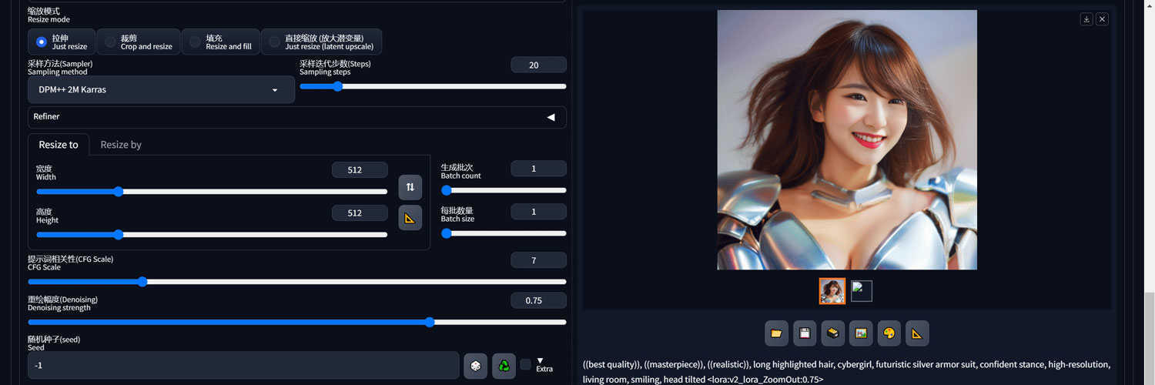Adjust the Width slider
Viewport: 1155px width, 385px height.
coord(212,192)
